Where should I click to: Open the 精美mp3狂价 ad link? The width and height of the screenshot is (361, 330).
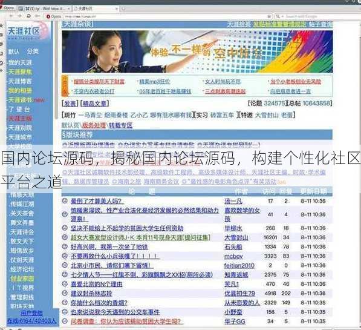point(154,81)
